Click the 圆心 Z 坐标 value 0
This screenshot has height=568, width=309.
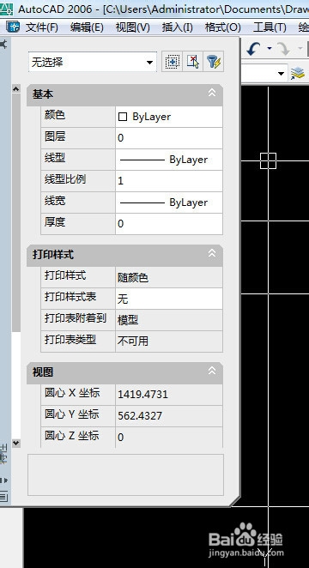(x=169, y=438)
